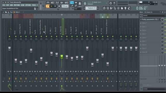The image size is (166, 93).
Task: Click the mixer waveform view icon
Action: tap(11, 12)
